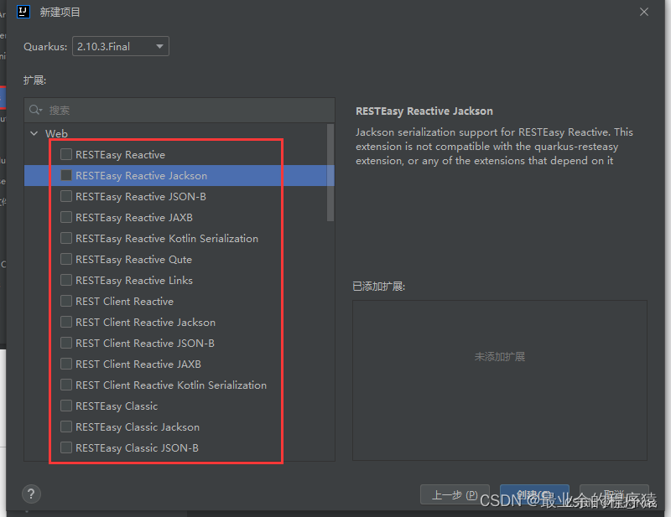Click the extensions list scrollbar
The image size is (671, 517).
tap(330, 173)
